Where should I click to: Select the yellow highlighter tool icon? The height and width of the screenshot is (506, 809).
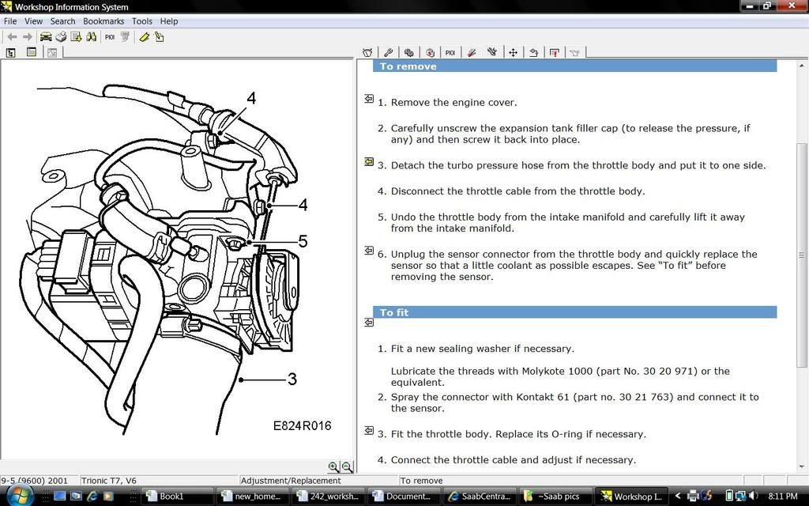pyautogui.click(x=144, y=36)
